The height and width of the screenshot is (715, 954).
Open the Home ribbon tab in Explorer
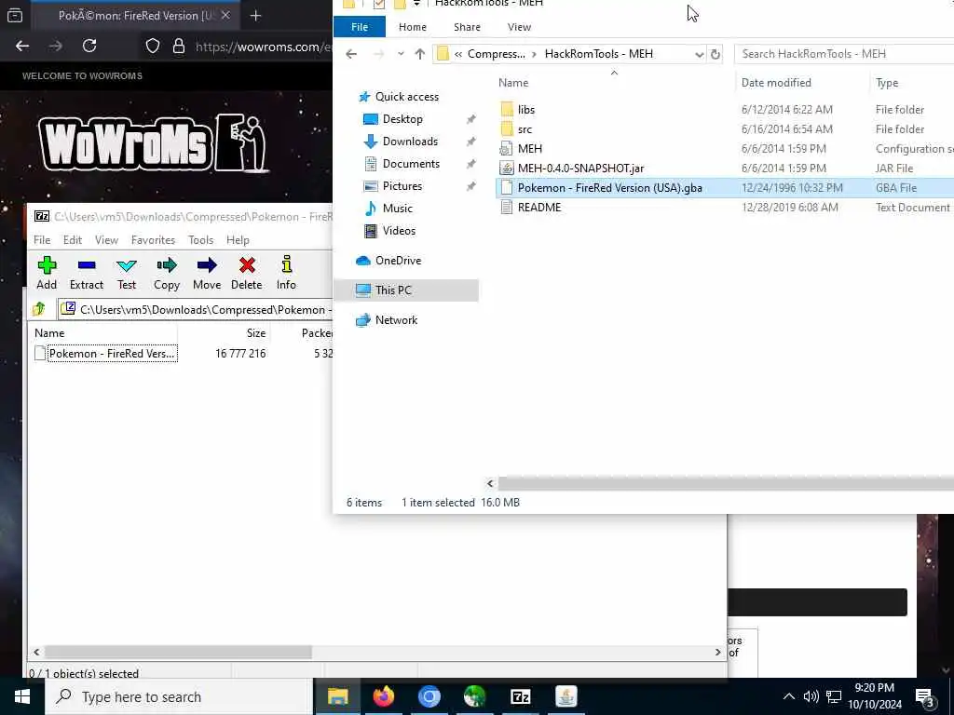413,27
